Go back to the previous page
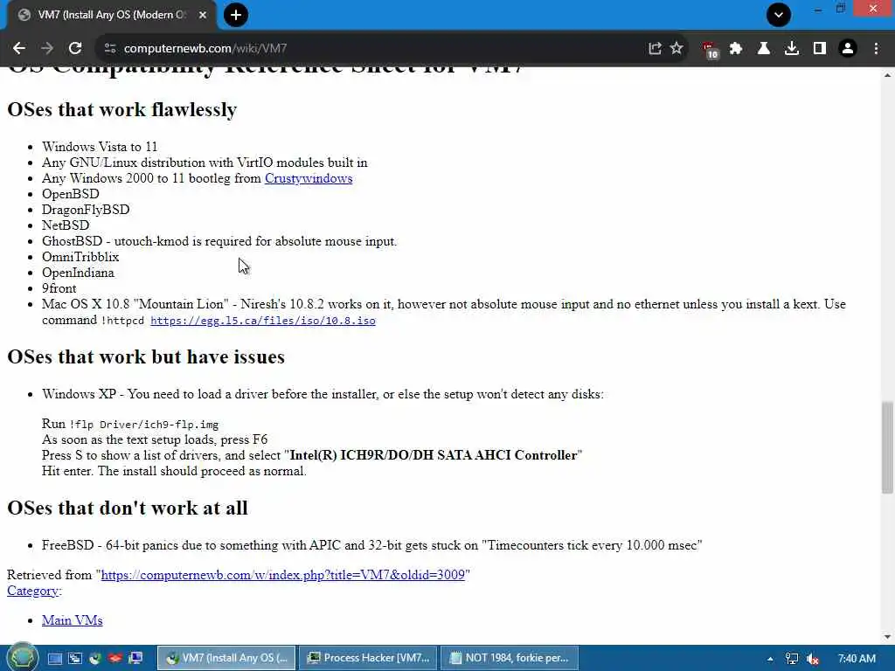 (x=19, y=49)
